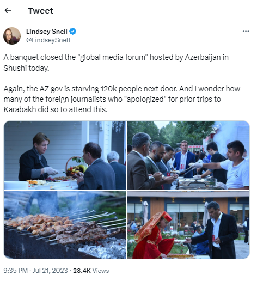Click the blue verified badge
This screenshot has width=257, height=281.
(x=73, y=32)
